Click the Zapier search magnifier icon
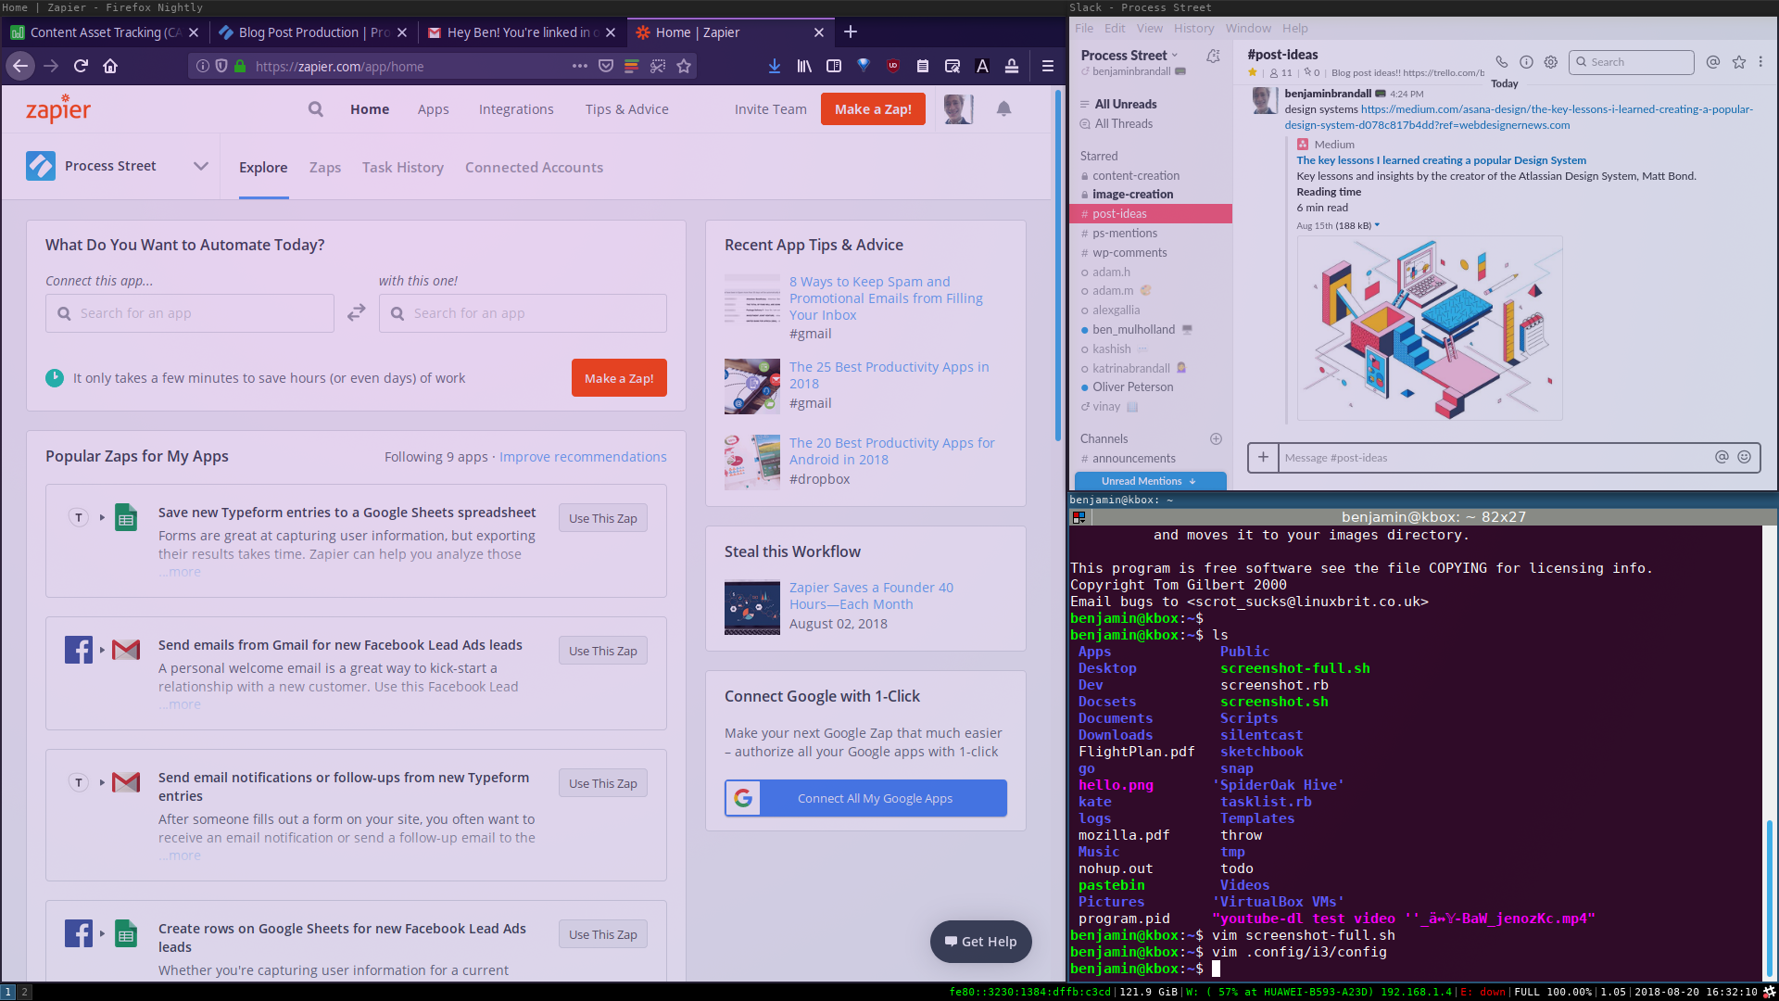This screenshot has height=1001, width=1779. tap(316, 109)
